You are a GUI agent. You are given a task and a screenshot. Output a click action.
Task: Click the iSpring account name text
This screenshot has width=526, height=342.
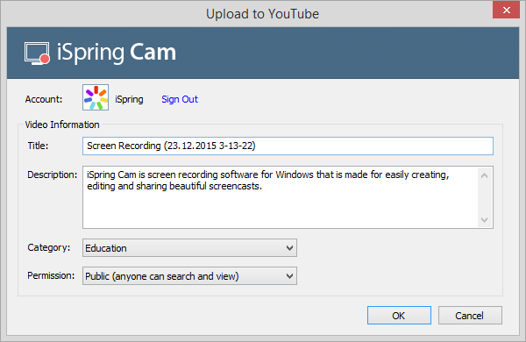(129, 99)
